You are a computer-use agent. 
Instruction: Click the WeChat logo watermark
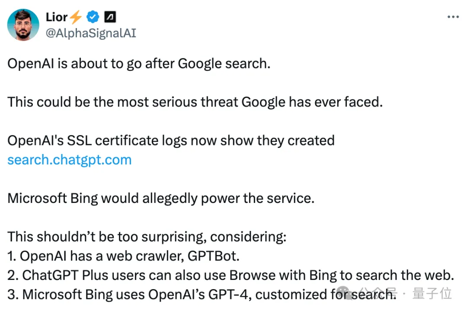pyautogui.click(x=345, y=293)
